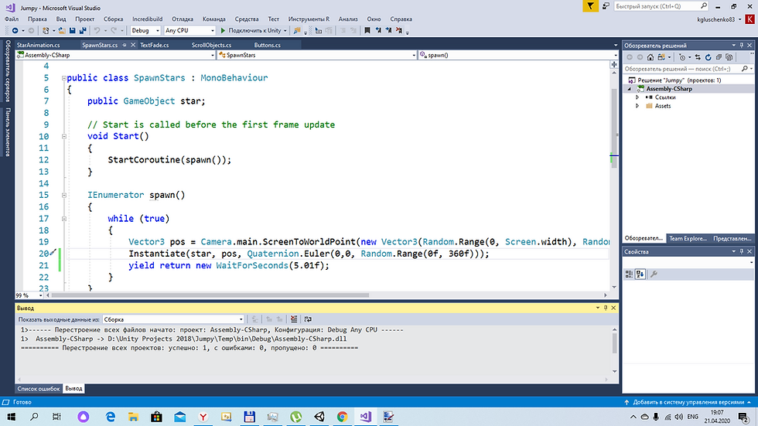The height and width of the screenshot is (426, 758).
Task: Click the Find in Files toolbar icon
Action: point(297,30)
